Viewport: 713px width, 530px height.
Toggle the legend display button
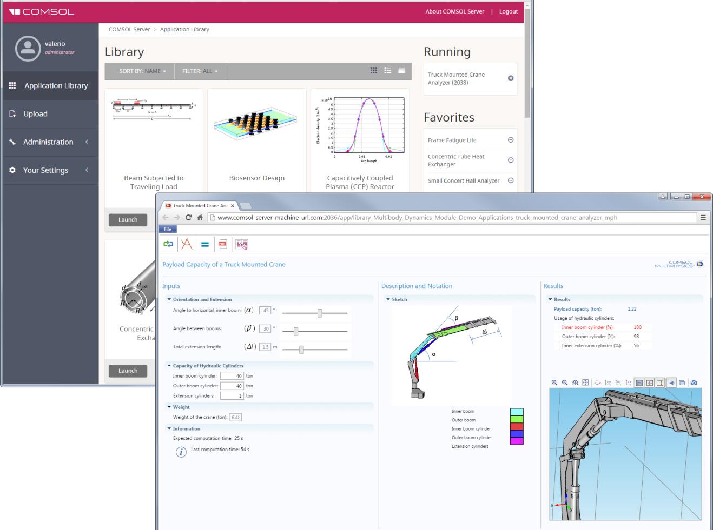click(x=659, y=383)
